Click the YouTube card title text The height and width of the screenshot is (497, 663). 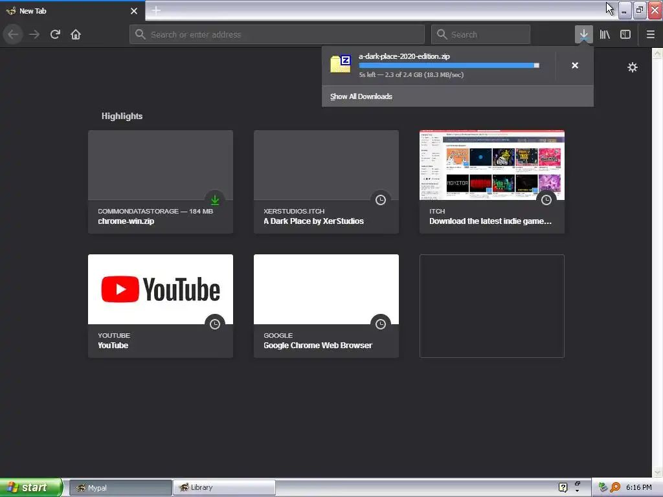pos(113,346)
